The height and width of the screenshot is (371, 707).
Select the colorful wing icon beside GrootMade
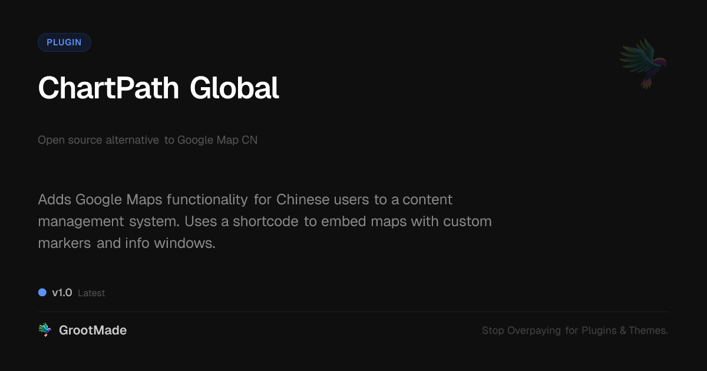[45, 330]
